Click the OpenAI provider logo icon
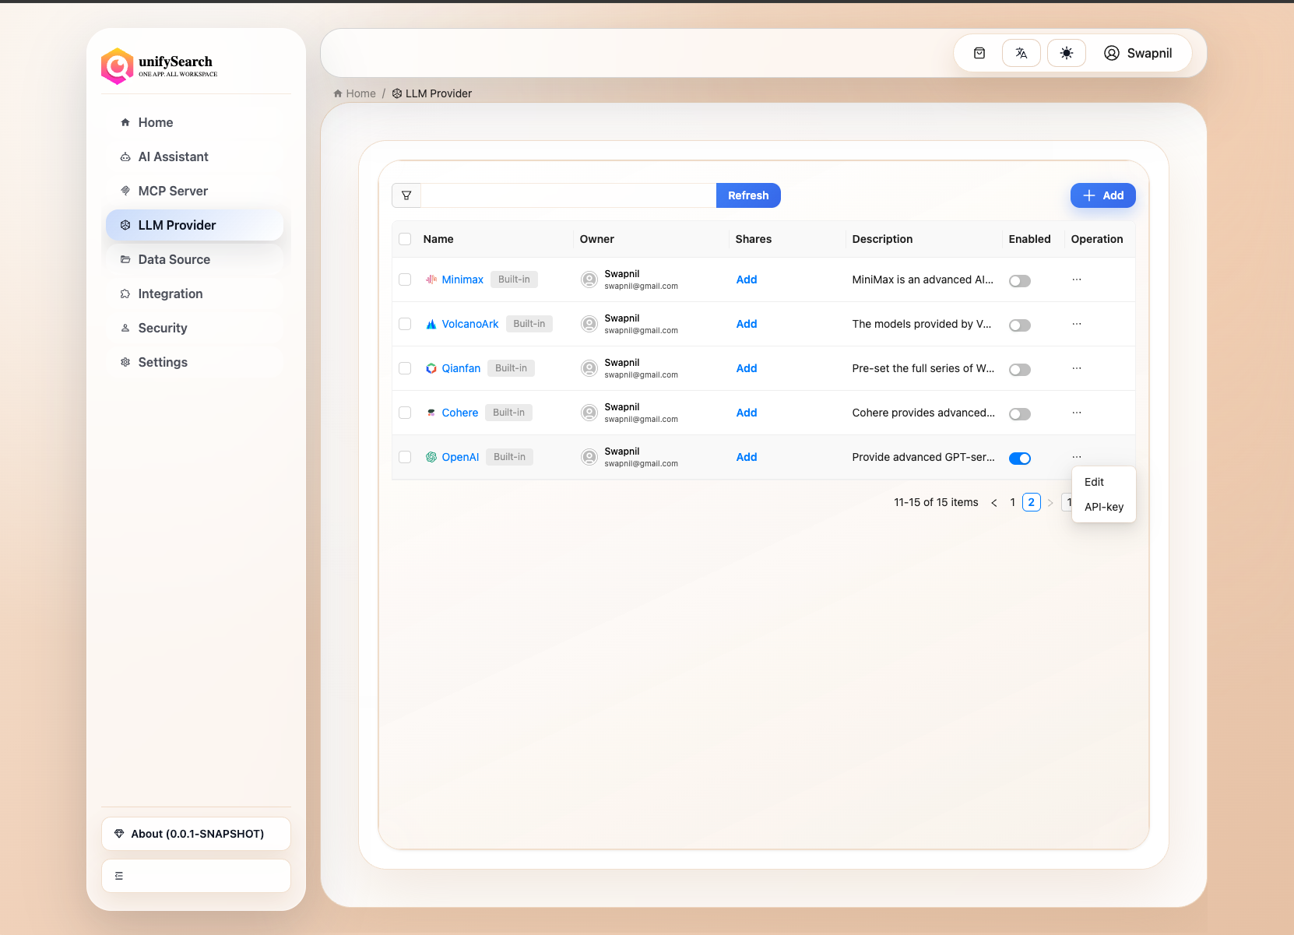Image resolution: width=1294 pixels, height=935 pixels. [431, 457]
